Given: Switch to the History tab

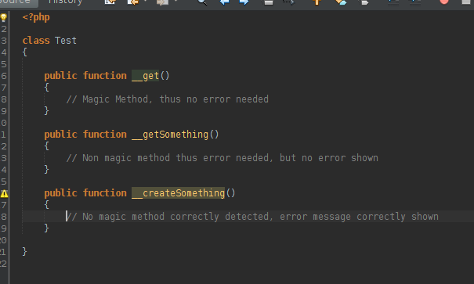Looking at the screenshot, I should click(65, 2).
